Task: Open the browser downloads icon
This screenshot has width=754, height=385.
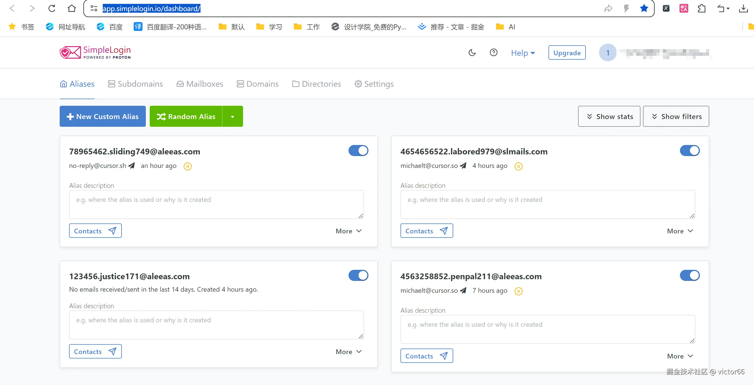Action: [x=743, y=9]
